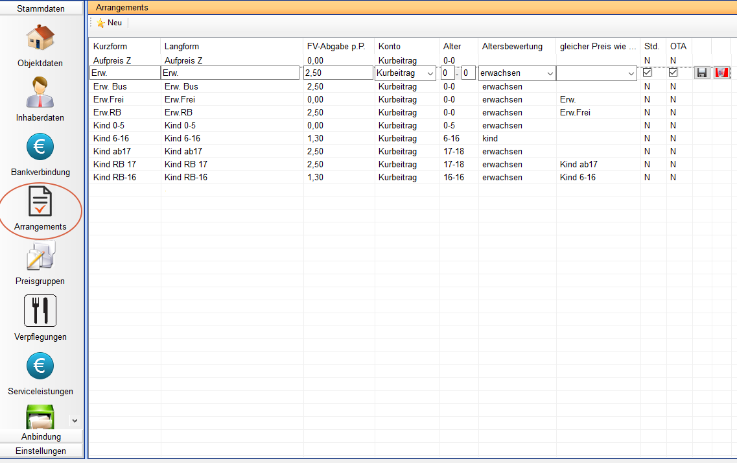Click the Neu button in toolbar
This screenshot has width=737, height=463.
[110, 23]
